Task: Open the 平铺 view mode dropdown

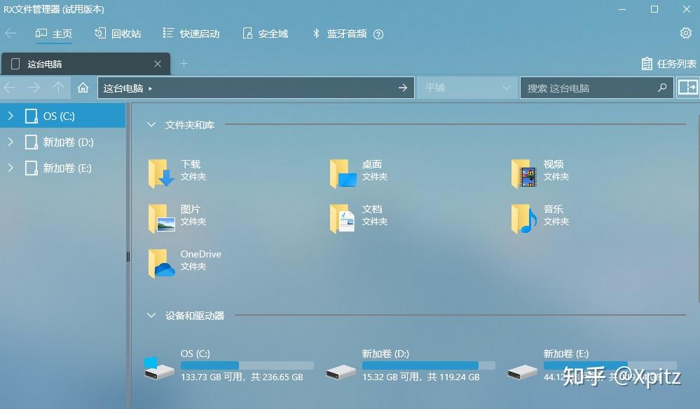Action: pyautogui.click(x=467, y=87)
